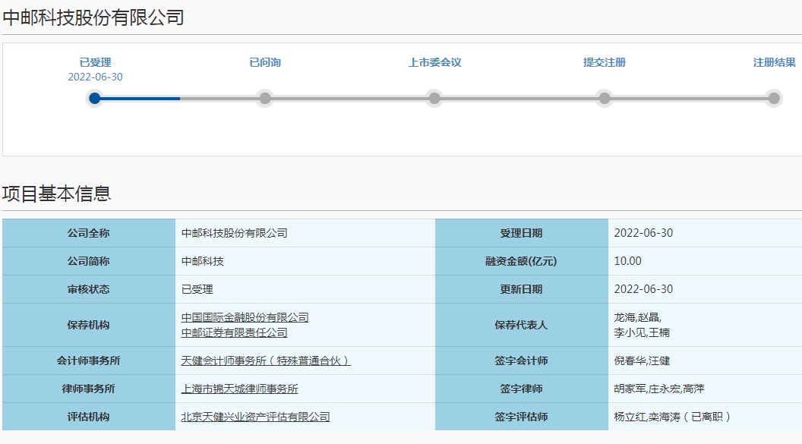Select the 注册结果 stage label
802x444 pixels.
coord(774,62)
